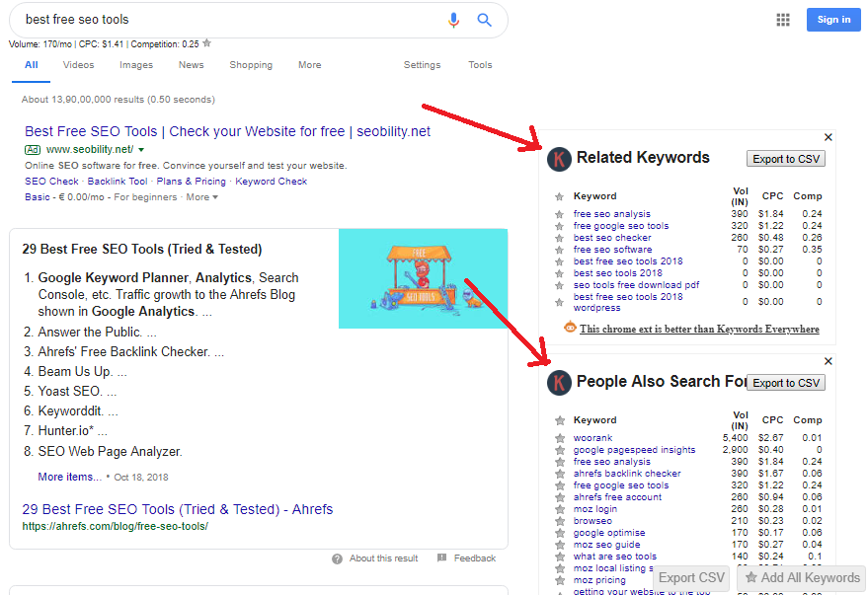Star the keyword 'moz login'
The width and height of the screenshot is (868, 595).
point(560,509)
